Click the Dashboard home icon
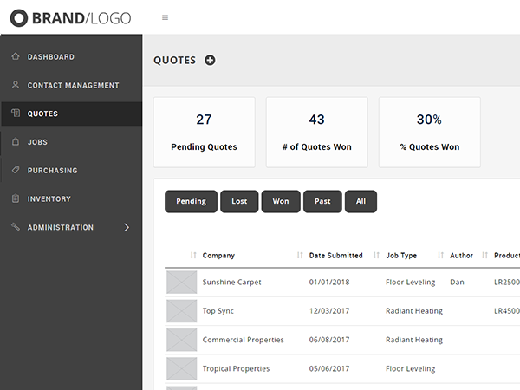Screen dimensions: 520x390 (16, 57)
